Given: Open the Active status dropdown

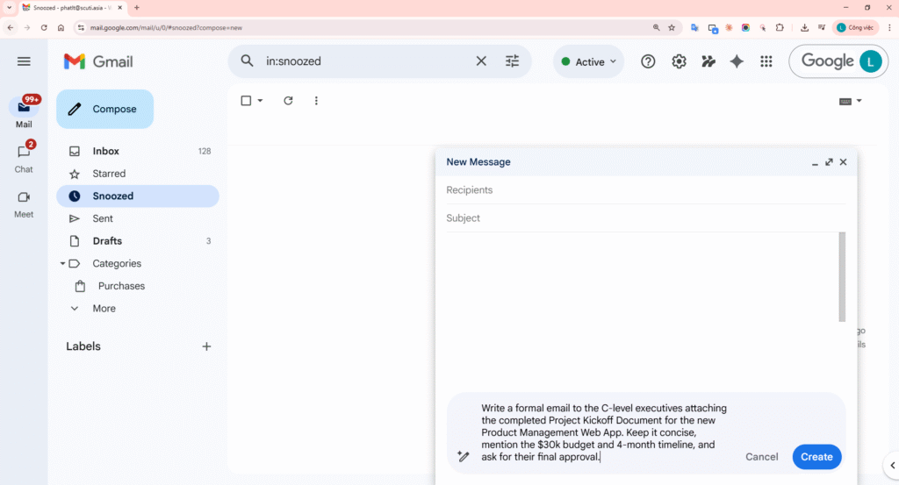Looking at the screenshot, I should point(588,61).
